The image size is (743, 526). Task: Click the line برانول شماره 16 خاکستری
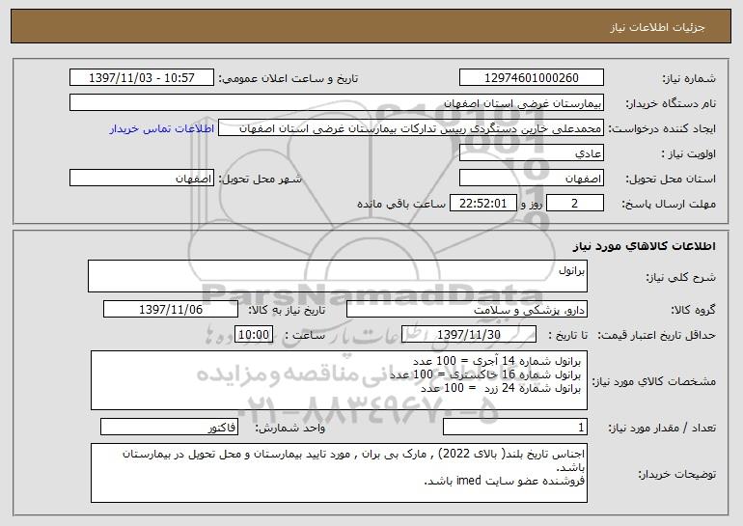(485, 374)
